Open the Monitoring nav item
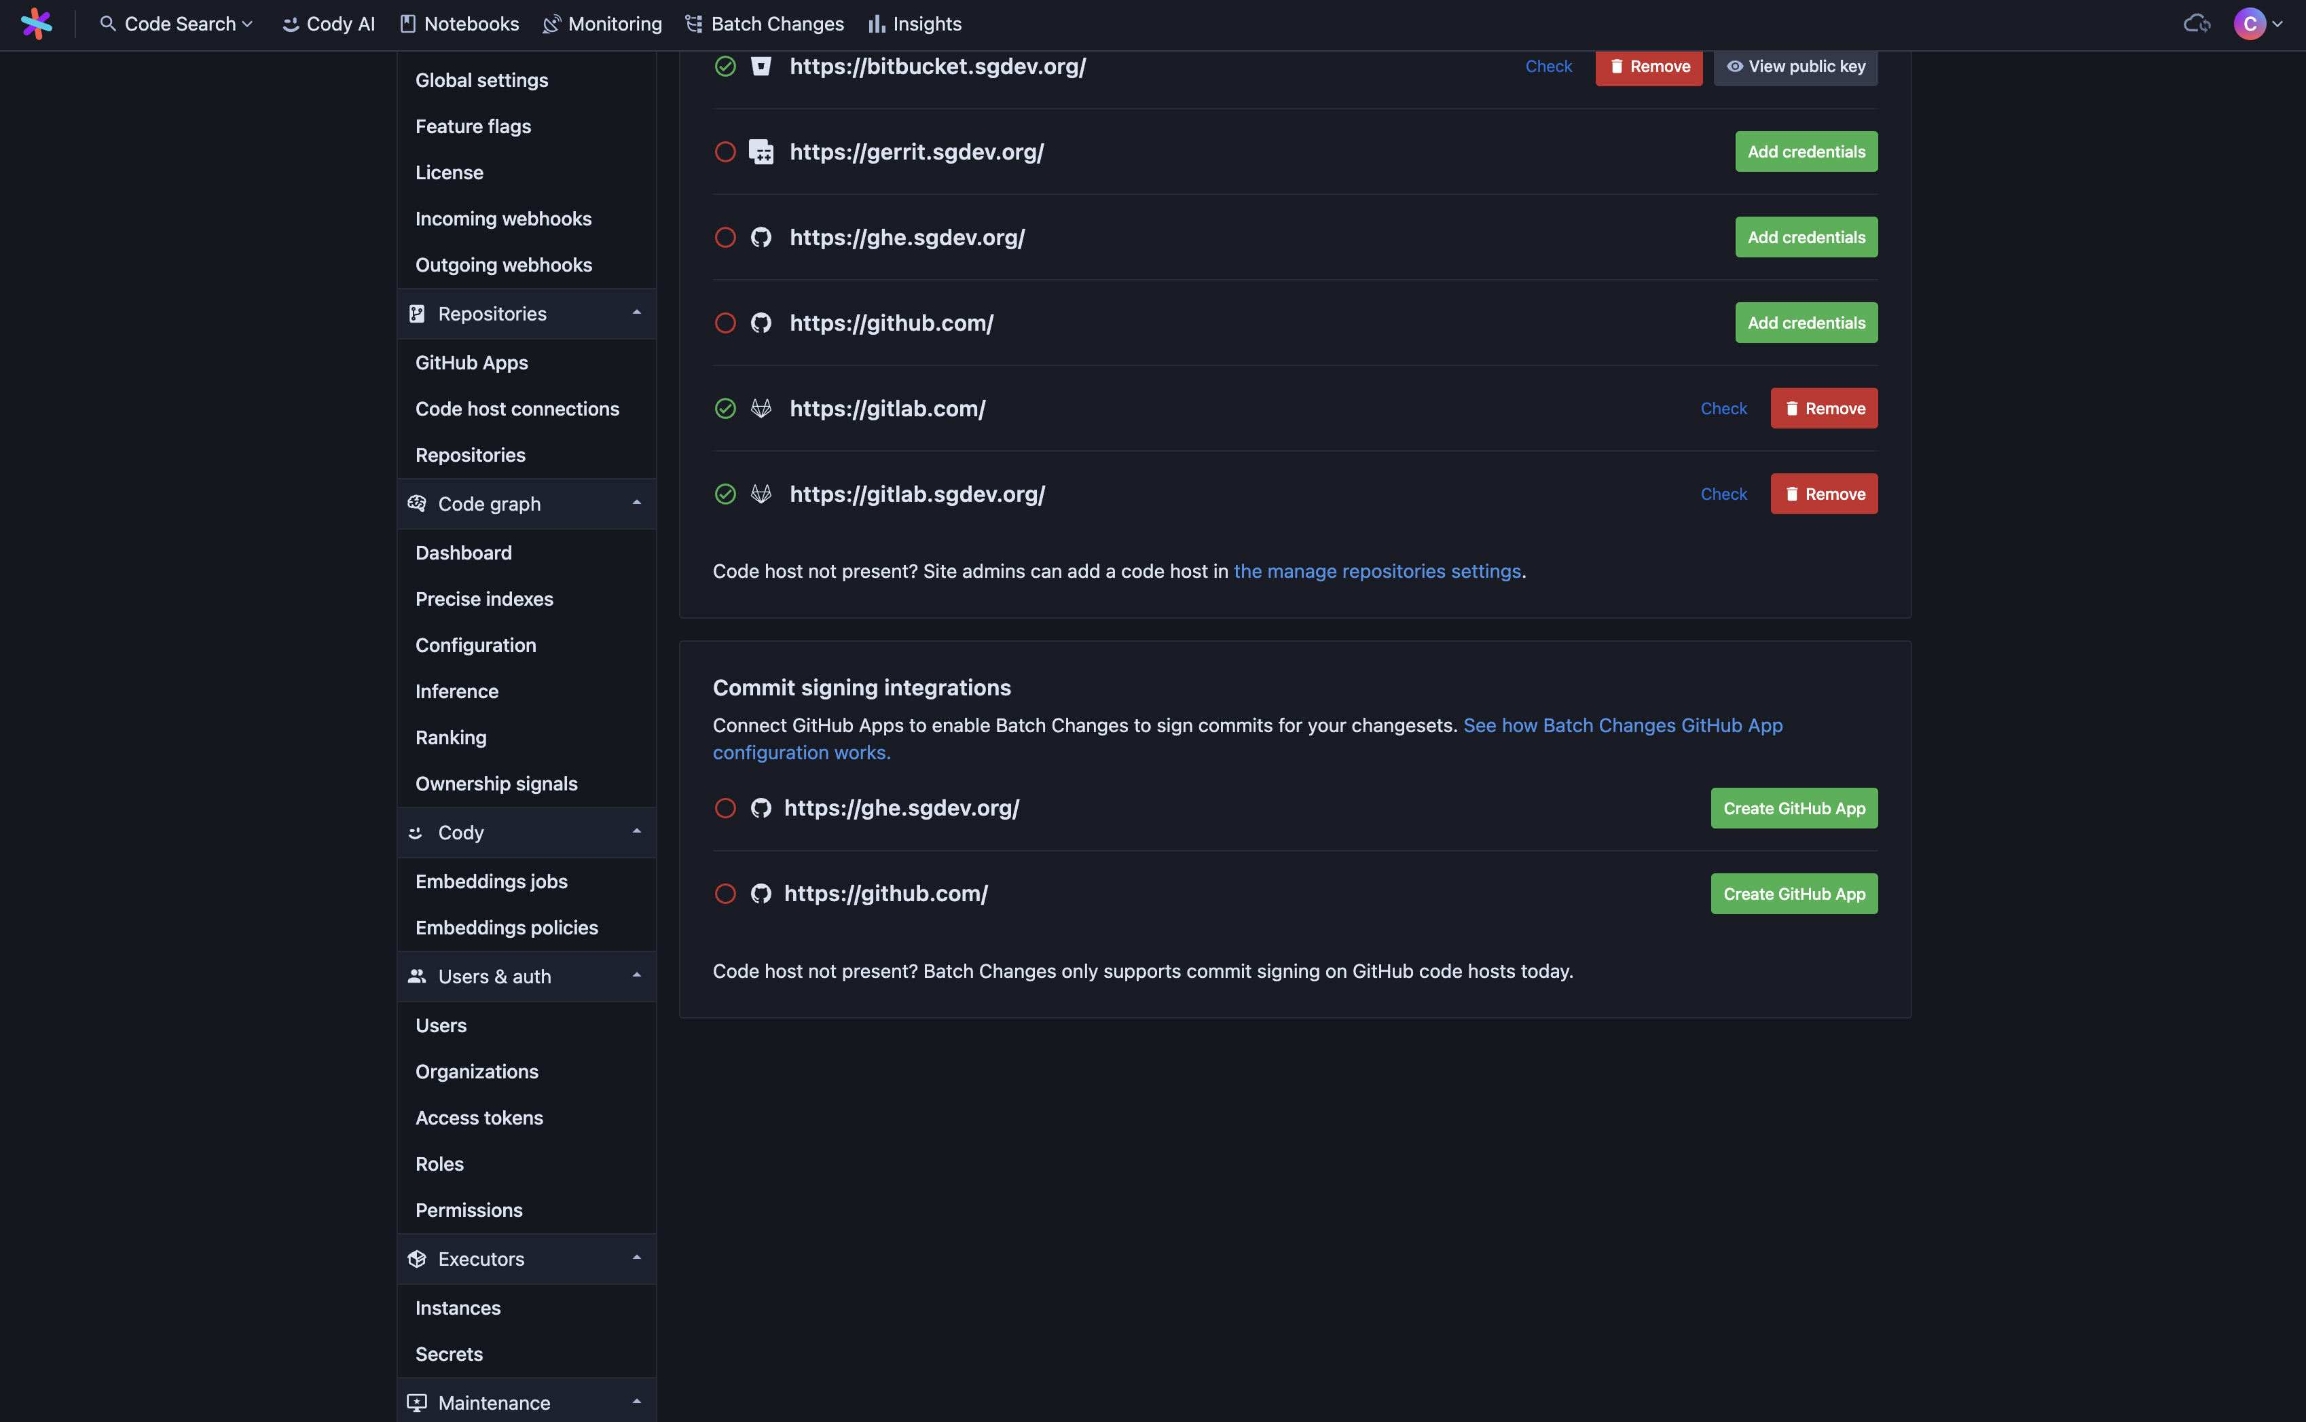The image size is (2306, 1422). 602,24
